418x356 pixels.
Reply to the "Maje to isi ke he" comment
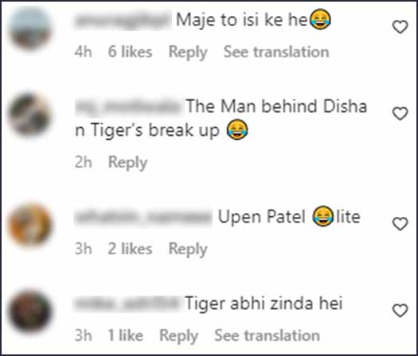188,52
